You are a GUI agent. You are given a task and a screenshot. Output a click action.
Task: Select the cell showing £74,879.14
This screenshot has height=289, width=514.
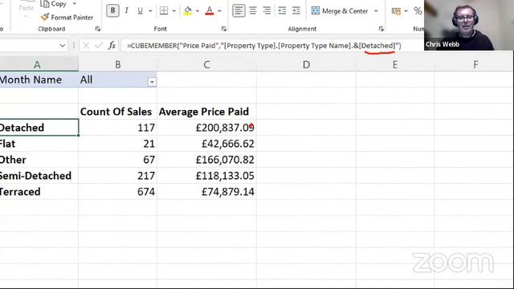click(206, 192)
